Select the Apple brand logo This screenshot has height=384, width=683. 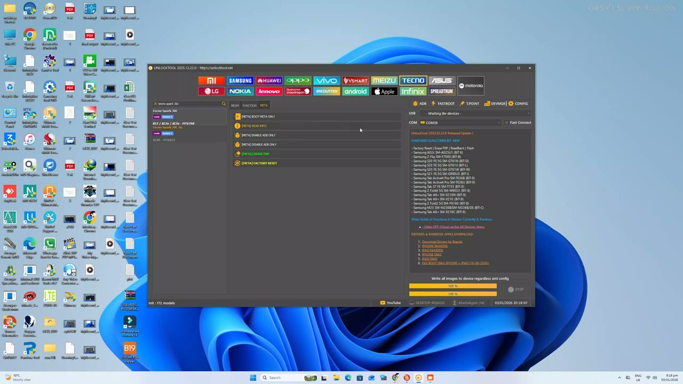tap(384, 91)
